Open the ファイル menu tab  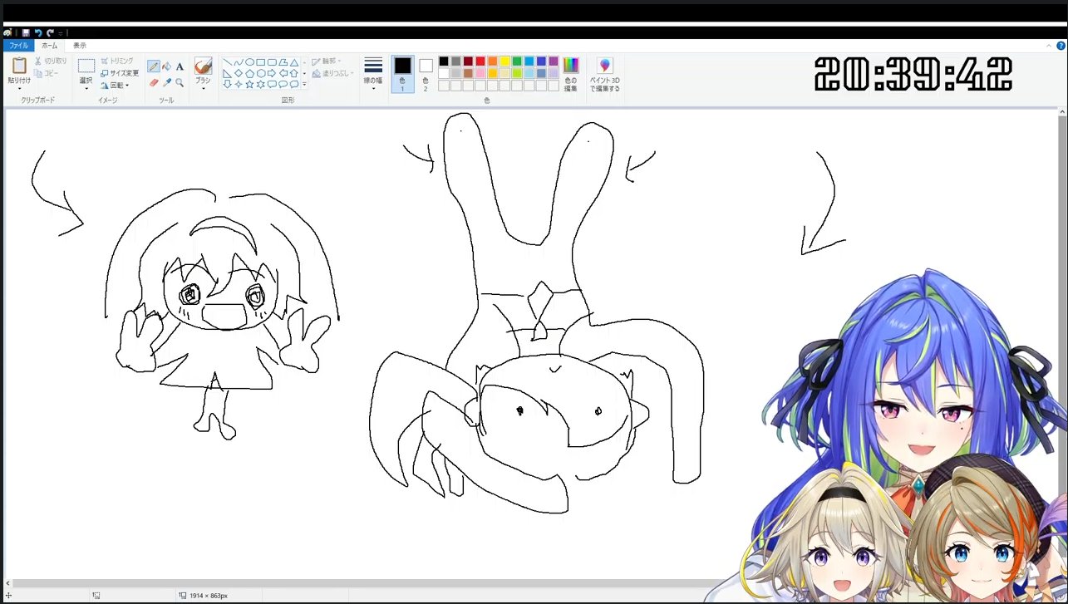point(18,46)
